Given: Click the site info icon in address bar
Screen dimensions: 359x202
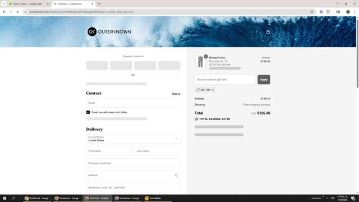Looking at the screenshot, I should [26, 12].
